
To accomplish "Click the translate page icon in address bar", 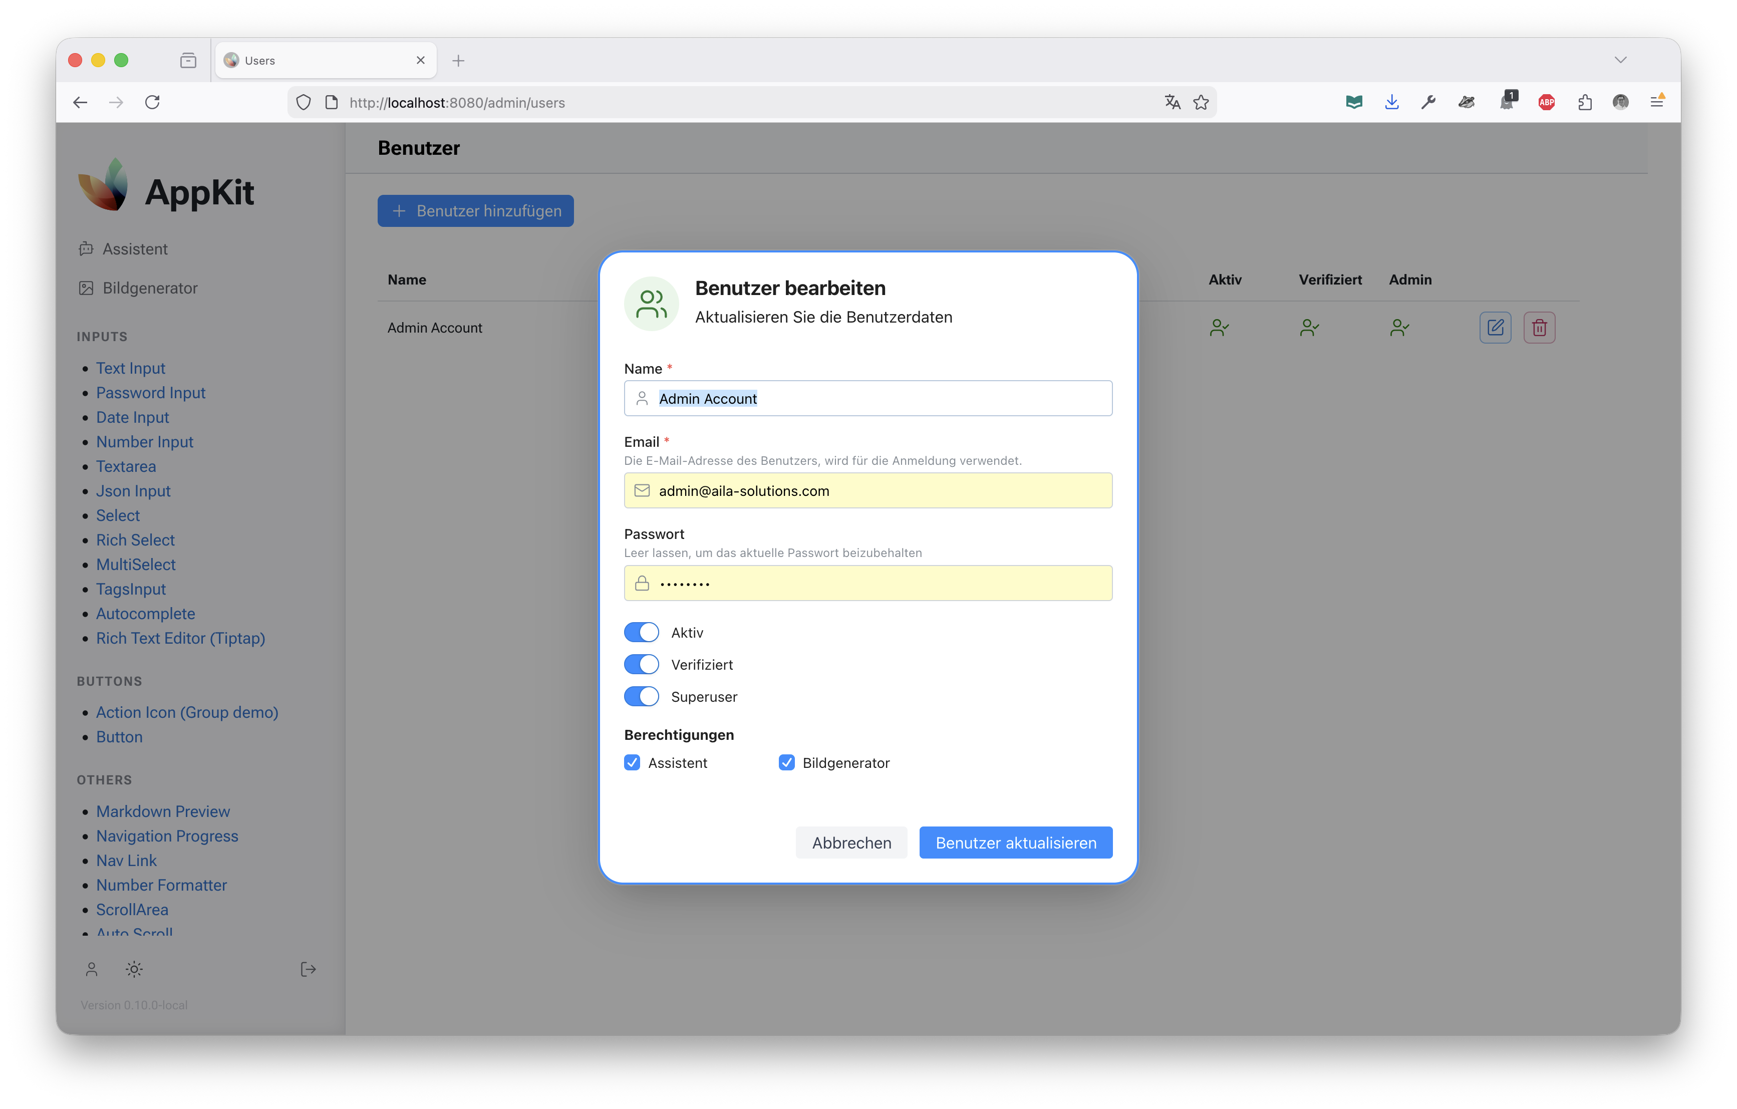I will (x=1172, y=103).
